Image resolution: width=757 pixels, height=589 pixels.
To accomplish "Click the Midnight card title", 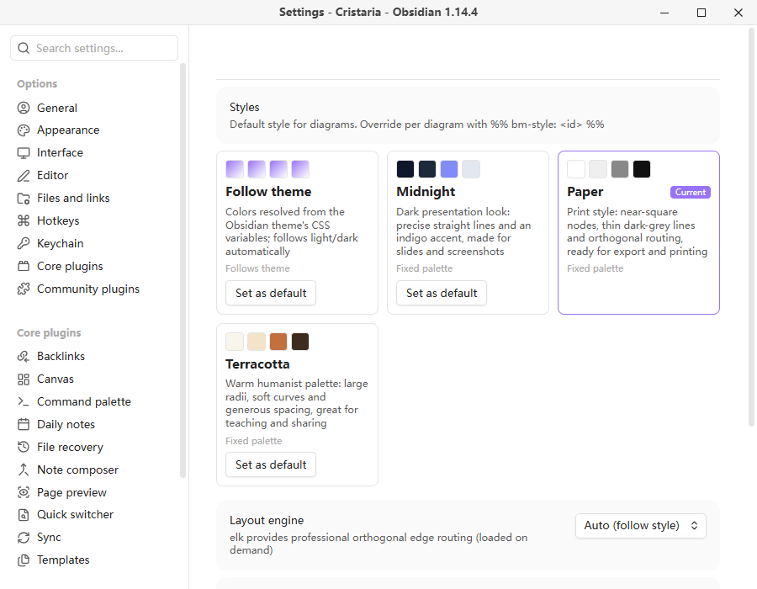I will [426, 192].
